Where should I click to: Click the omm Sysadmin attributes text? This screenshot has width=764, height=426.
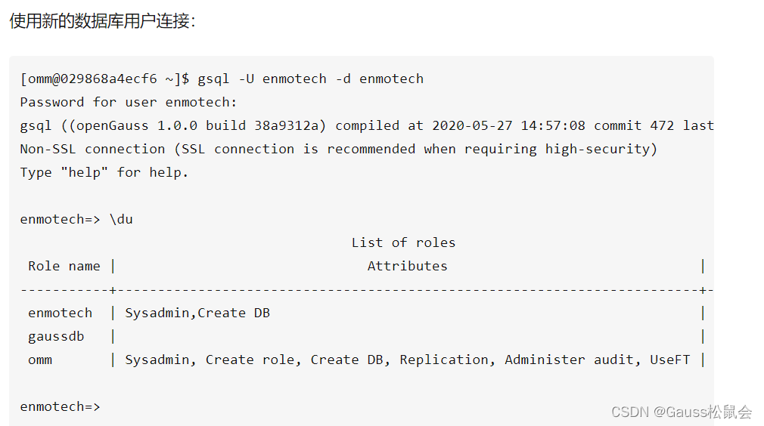(407, 360)
